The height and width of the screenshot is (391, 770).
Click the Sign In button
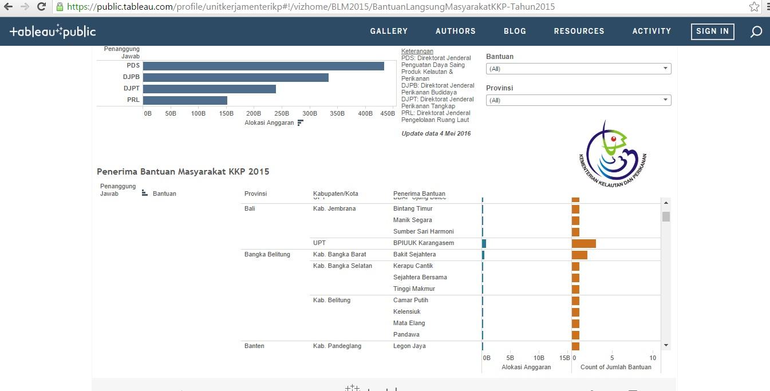point(712,31)
